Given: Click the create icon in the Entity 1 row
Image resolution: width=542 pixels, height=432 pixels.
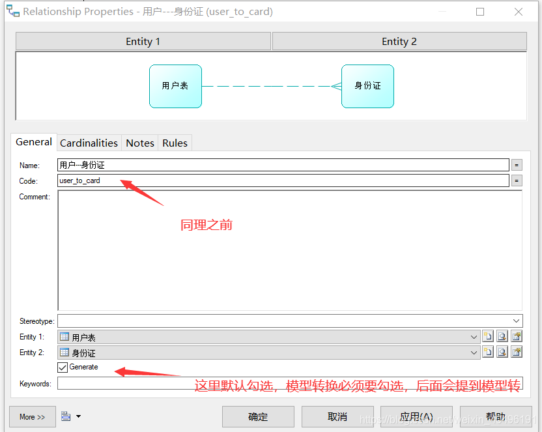Looking at the screenshot, I should click(x=488, y=336).
